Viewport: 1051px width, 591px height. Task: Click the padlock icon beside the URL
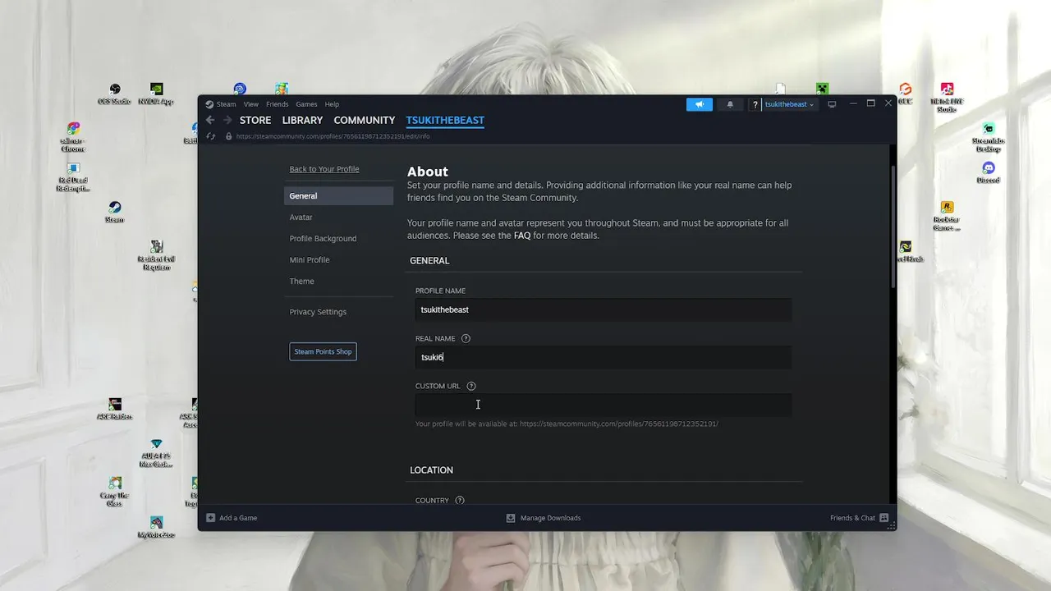tap(228, 136)
